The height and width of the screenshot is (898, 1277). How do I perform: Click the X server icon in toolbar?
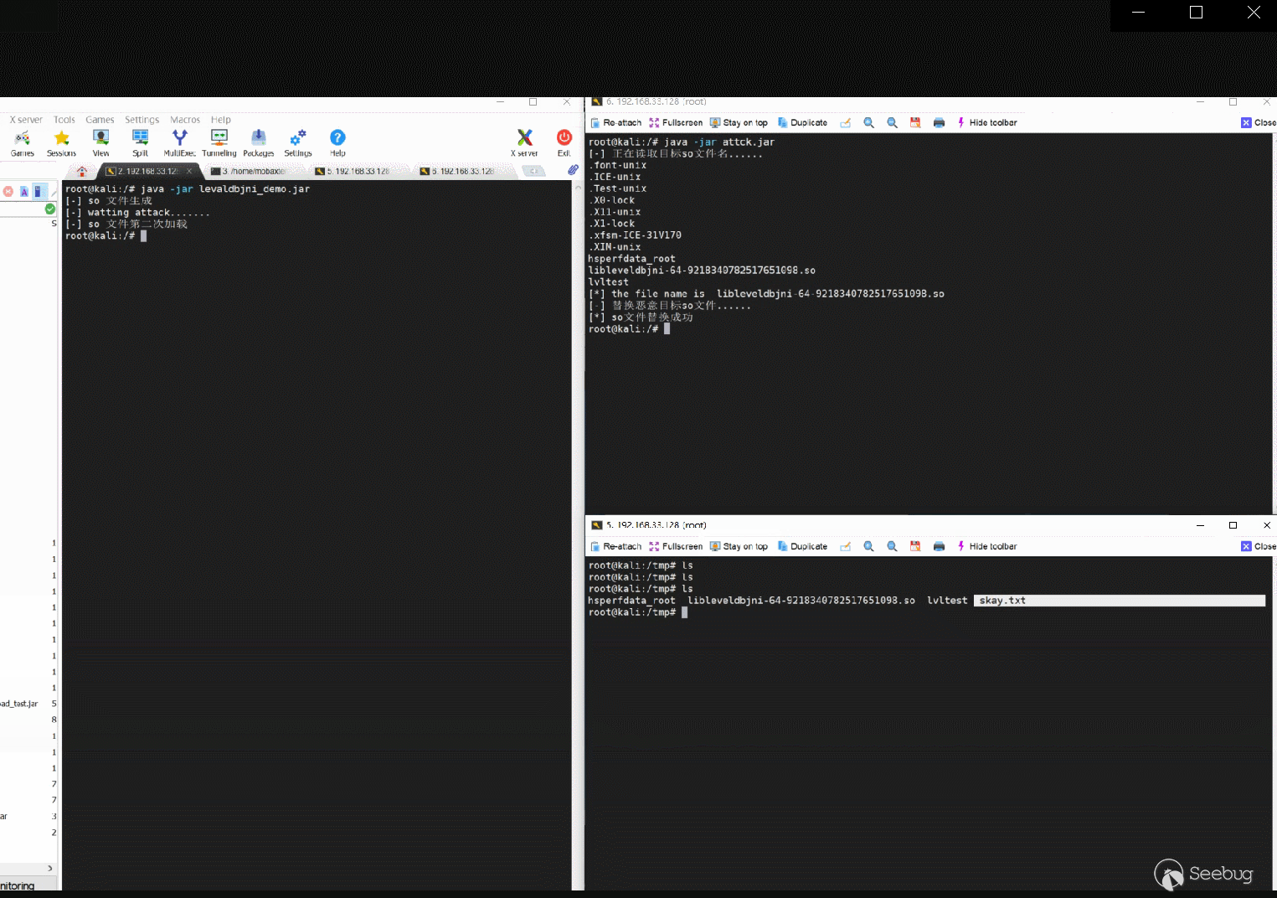(x=524, y=141)
